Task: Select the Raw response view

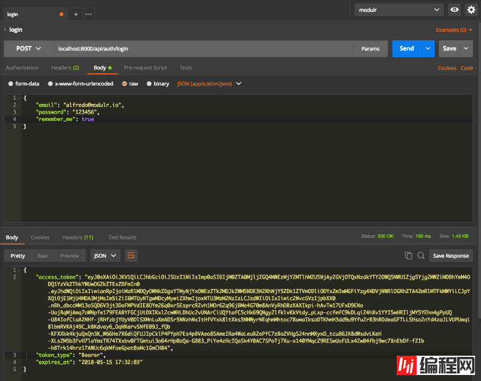Action: coord(43,255)
